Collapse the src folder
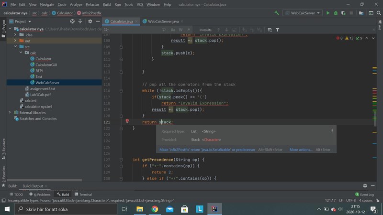Screen dimensions: 383x215 tap(16, 47)
